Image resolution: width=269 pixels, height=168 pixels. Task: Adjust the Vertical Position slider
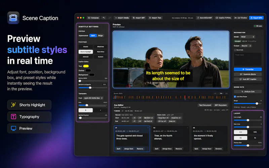point(93,118)
